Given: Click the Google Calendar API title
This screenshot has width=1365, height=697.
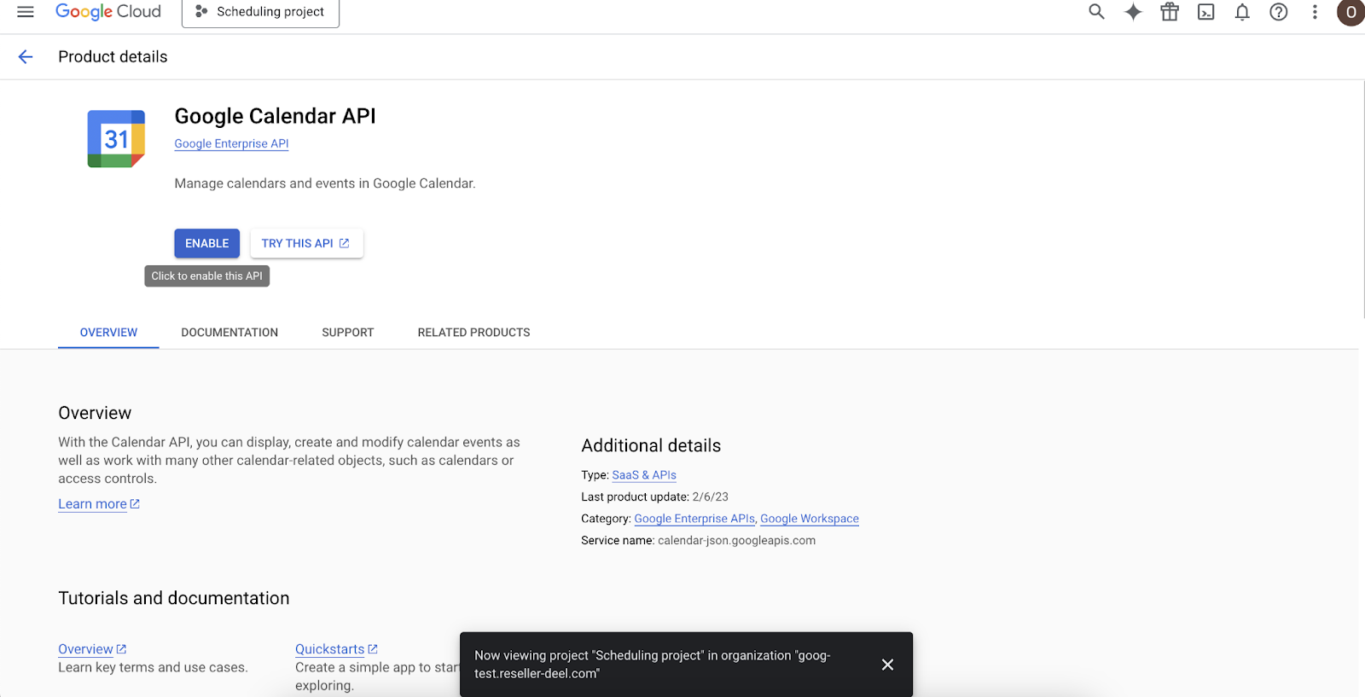Looking at the screenshot, I should point(275,116).
